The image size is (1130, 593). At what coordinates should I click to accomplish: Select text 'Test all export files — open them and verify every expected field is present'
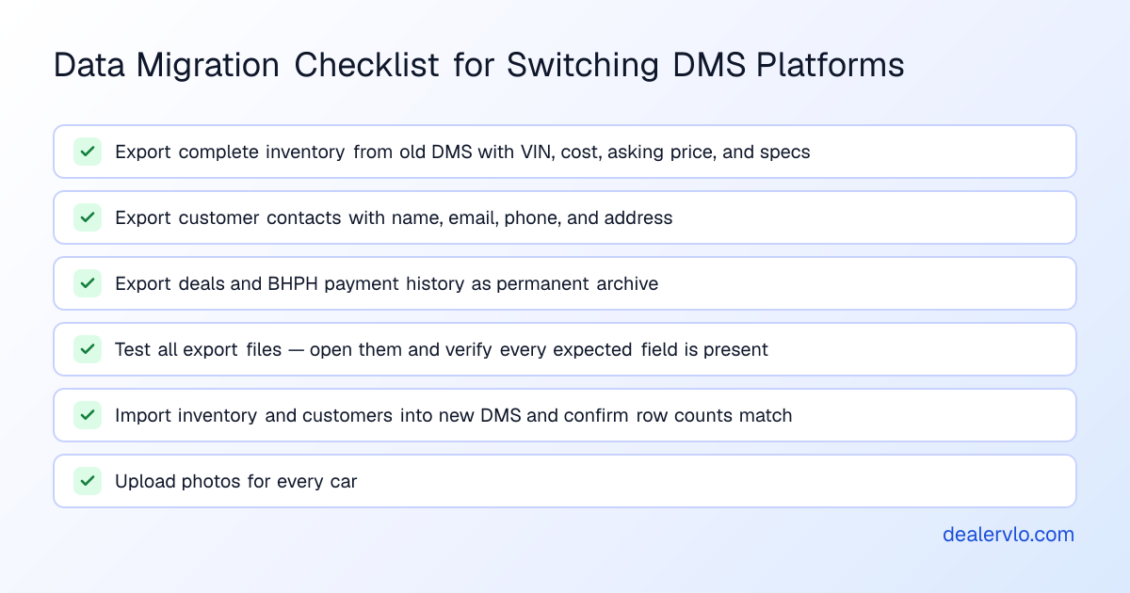(x=442, y=349)
